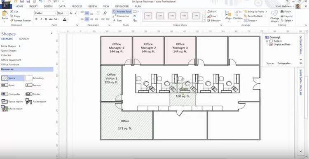Click the Space report shape
The height and width of the screenshot is (159, 309).
(x=12, y=102)
